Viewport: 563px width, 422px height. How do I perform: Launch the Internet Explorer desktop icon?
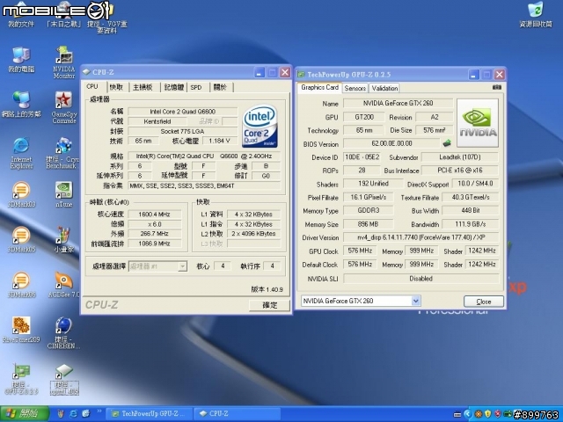click(x=21, y=153)
